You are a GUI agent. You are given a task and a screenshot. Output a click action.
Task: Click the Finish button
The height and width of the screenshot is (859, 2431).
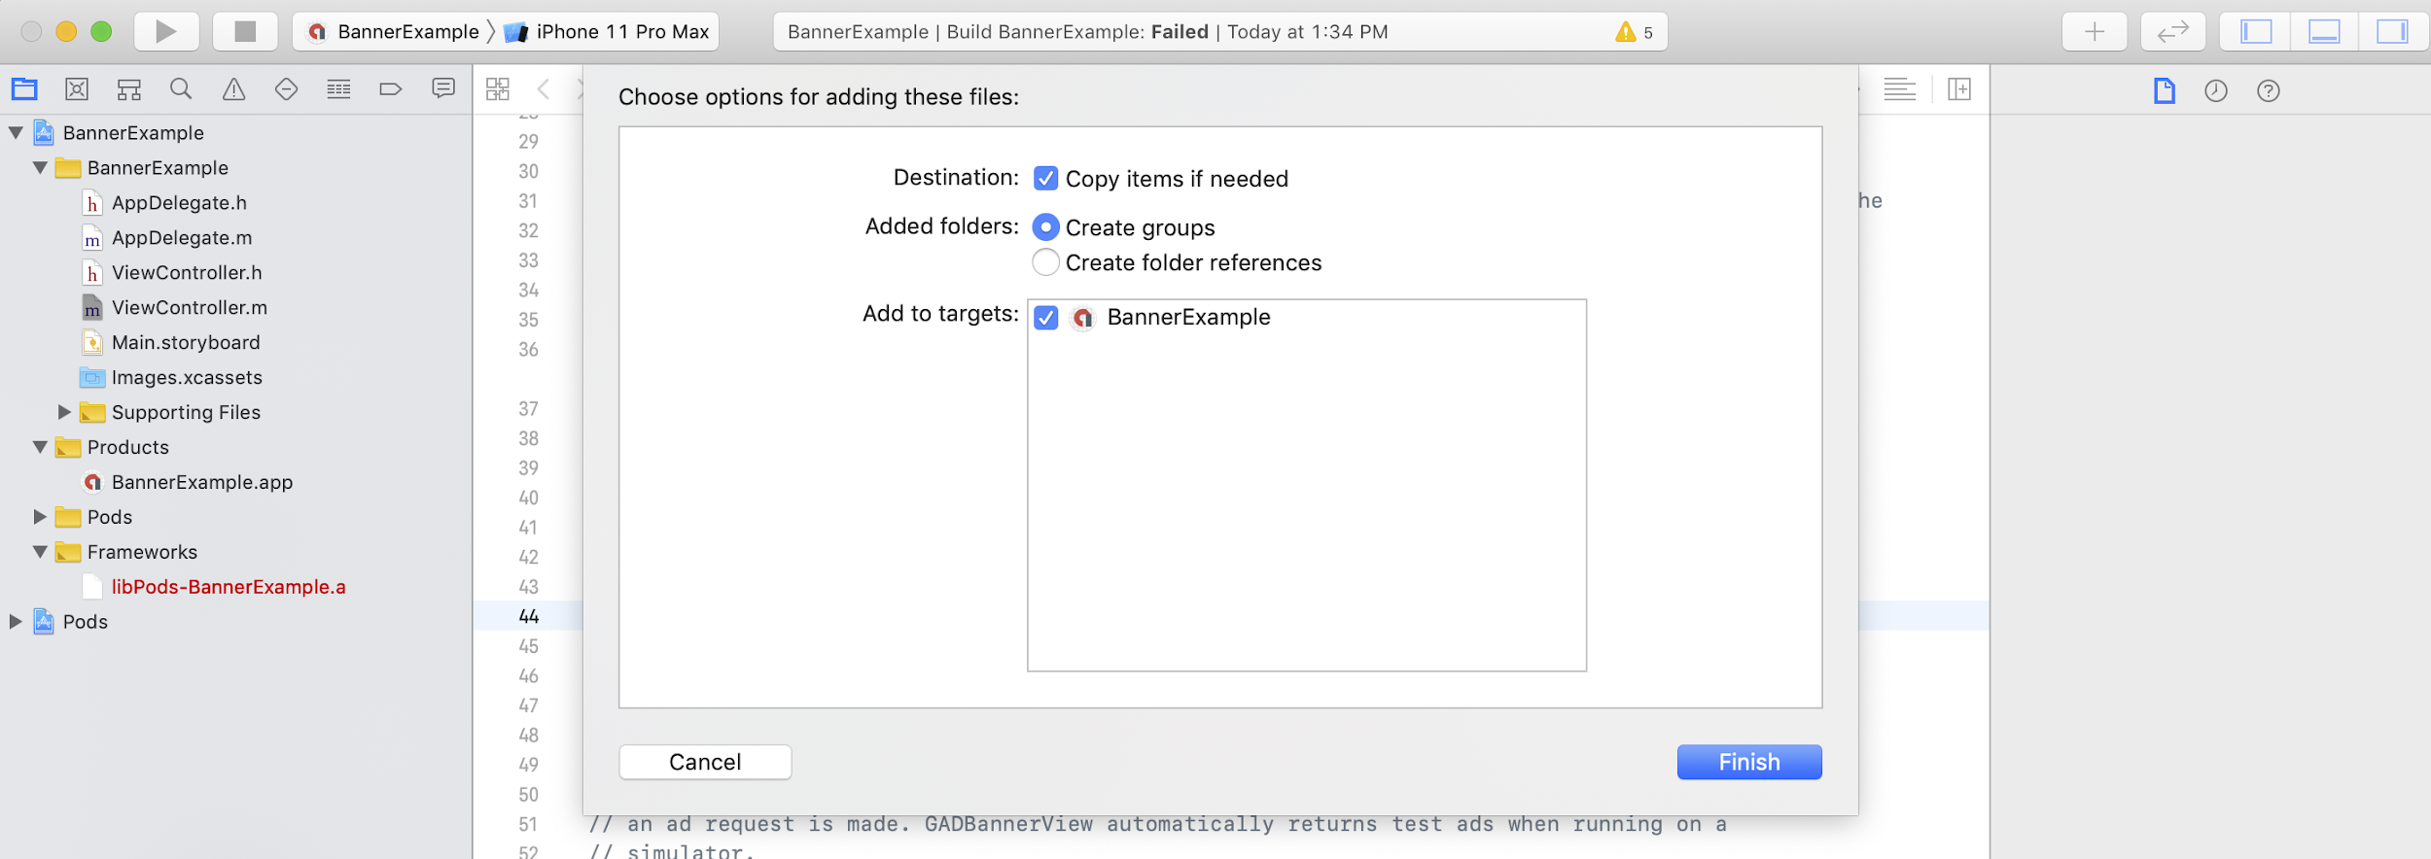pos(1748,762)
